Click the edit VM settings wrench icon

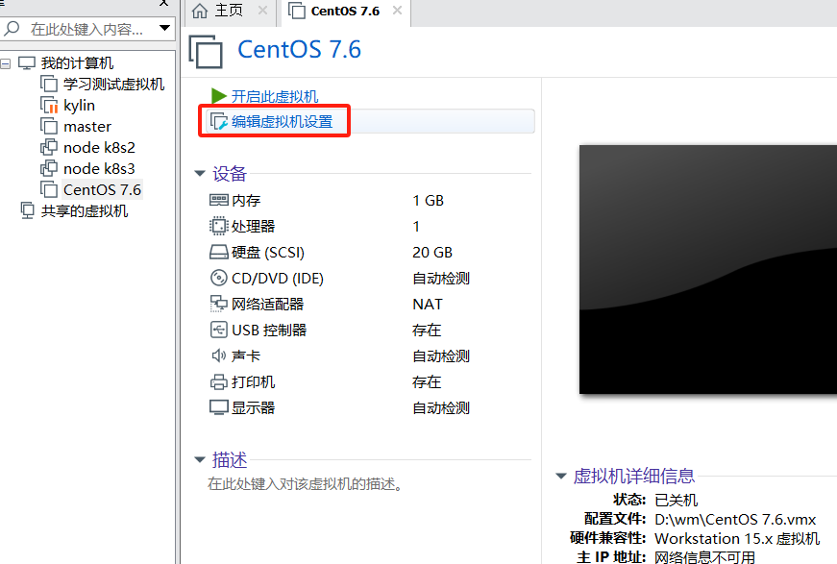(x=219, y=122)
